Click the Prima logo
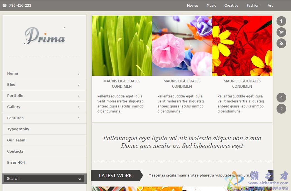The width and height of the screenshot is (291, 191). click(x=45, y=36)
